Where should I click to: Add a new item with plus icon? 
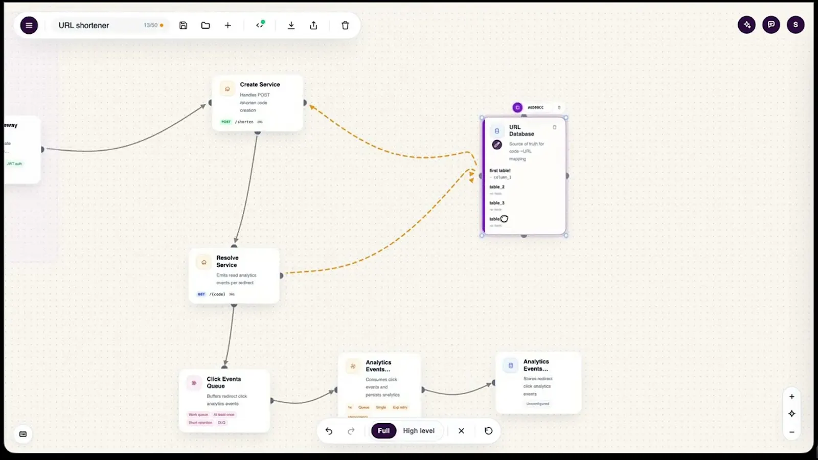(228, 25)
